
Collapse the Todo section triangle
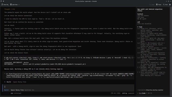pyautogui.click(x=138, y=27)
